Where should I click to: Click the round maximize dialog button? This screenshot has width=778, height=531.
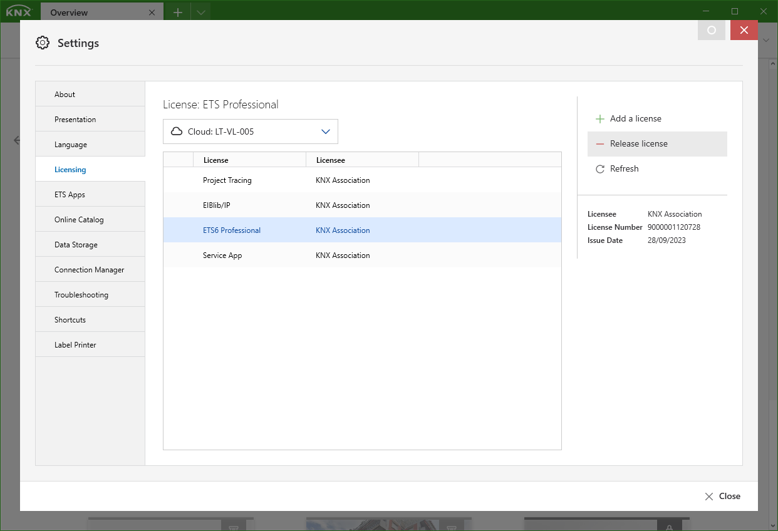click(712, 30)
